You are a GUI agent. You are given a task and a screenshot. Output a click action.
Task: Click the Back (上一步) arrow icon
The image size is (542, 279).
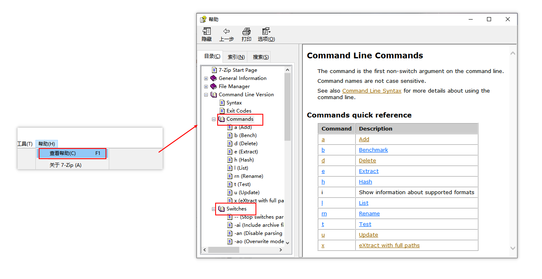pyautogui.click(x=226, y=31)
